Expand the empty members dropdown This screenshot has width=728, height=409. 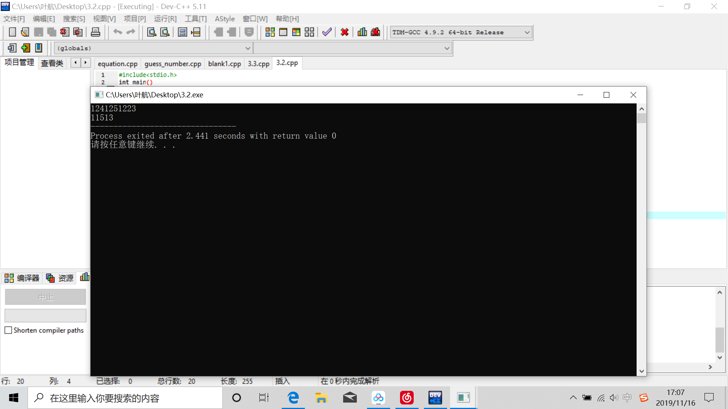click(x=447, y=48)
